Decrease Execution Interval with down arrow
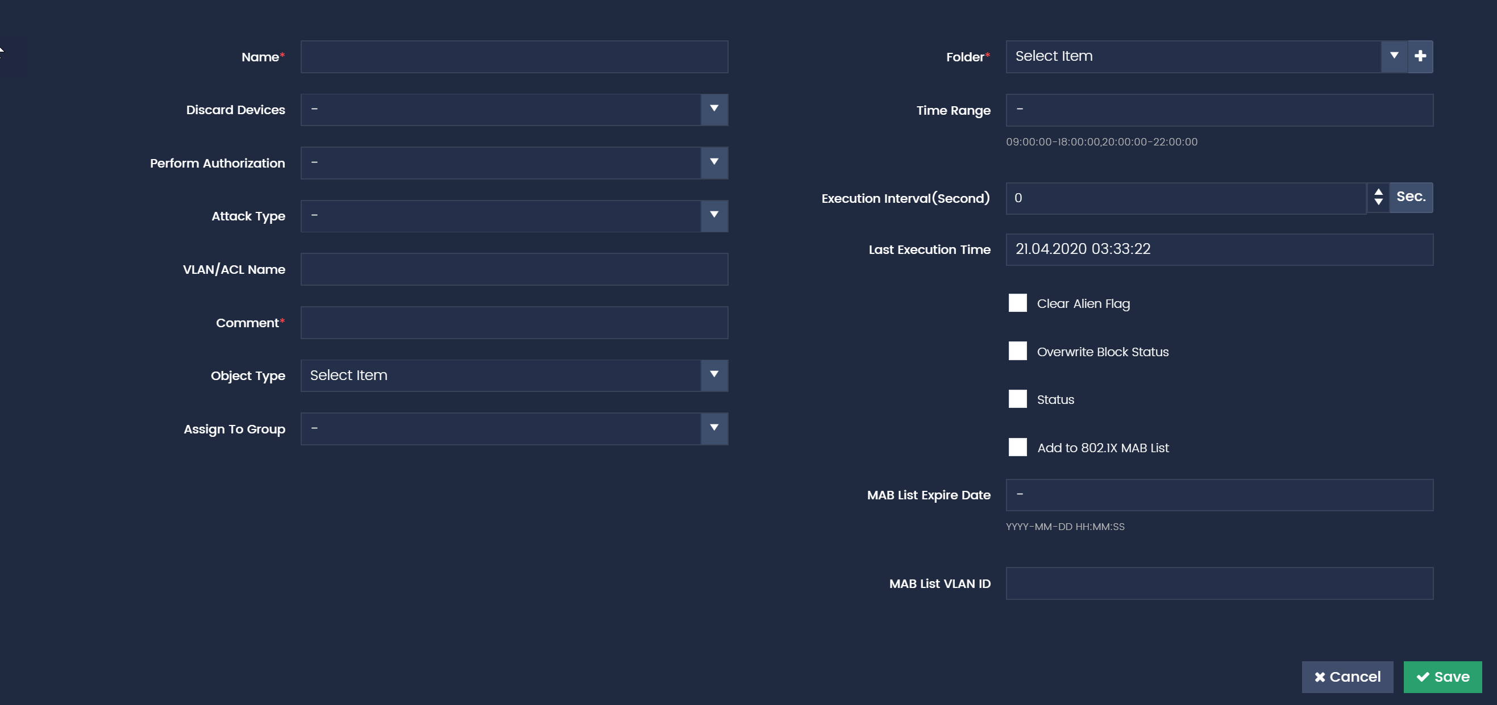 click(1378, 202)
